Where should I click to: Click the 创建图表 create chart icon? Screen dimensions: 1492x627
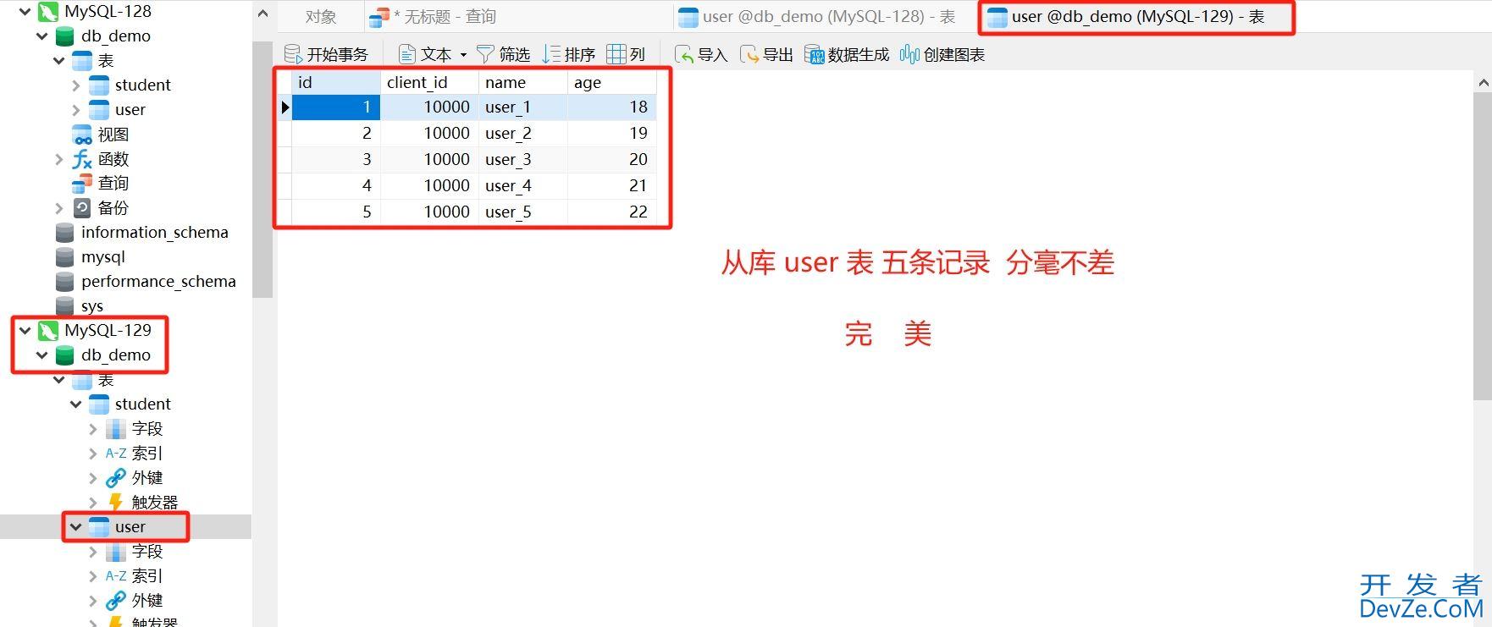tap(909, 54)
